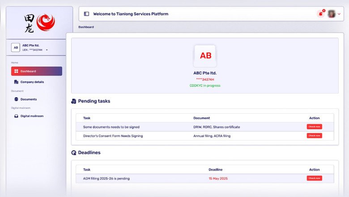Open notifications bell icon
Viewport: 349px width, 197px height.
(321, 14)
